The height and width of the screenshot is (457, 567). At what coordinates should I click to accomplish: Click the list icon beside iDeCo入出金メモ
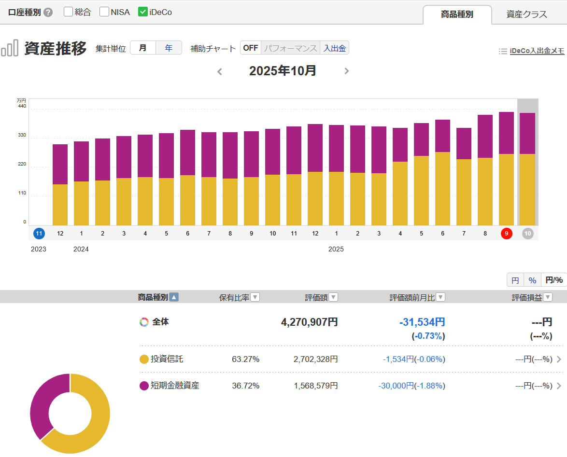point(503,51)
